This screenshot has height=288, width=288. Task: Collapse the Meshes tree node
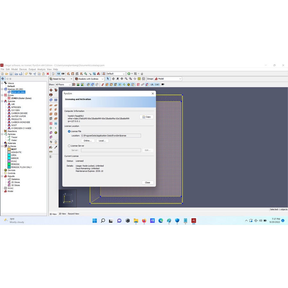coord(2,89)
